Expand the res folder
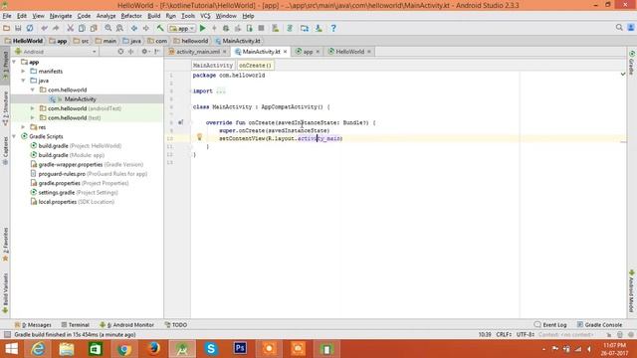The image size is (637, 358). pos(24,127)
